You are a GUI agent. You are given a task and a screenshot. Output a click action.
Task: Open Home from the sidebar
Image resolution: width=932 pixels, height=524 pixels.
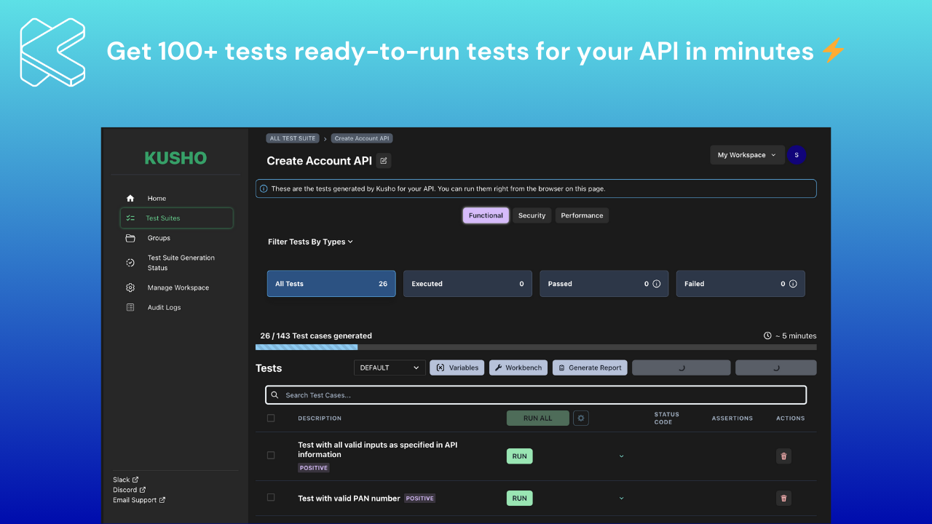coord(157,198)
